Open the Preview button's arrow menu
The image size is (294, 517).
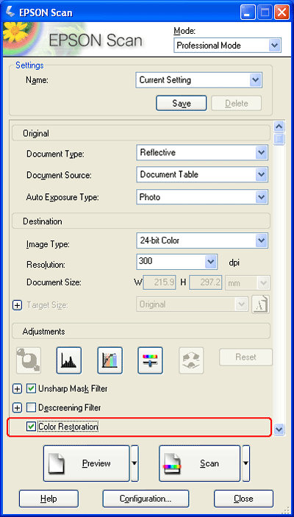click(x=135, y=463)
